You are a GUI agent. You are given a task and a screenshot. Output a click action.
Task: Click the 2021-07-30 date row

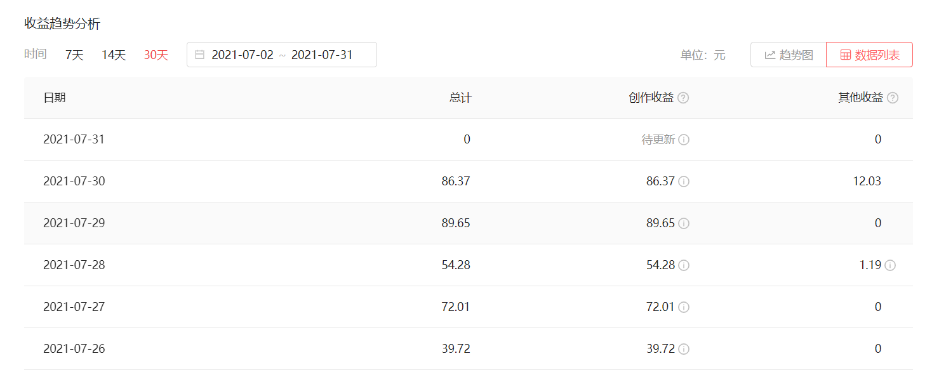coord(469,182)
